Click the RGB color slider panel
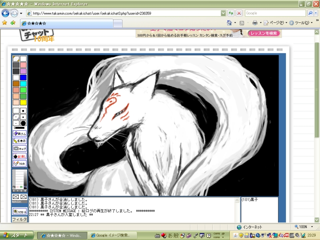320x240 pixels. tap(20, 181)
